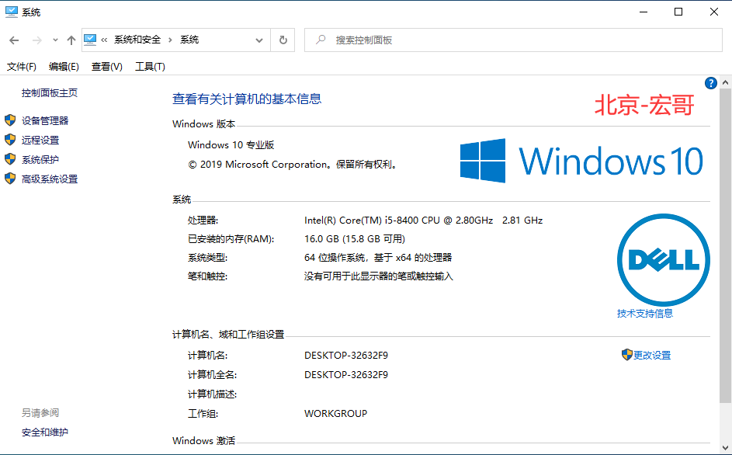Expand hidden breadcrumb path chevron «
This screenshot has width=732, height=455.
tap(104, 40)
